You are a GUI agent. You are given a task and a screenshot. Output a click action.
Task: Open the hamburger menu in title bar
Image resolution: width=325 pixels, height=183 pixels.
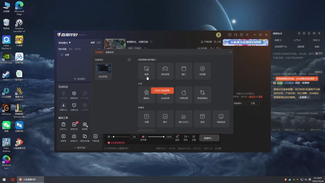click(247, 35)
